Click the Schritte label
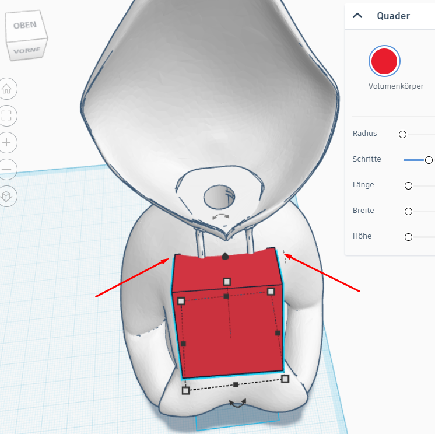This screenshot has width=435, height=434. pyautogui.click(x=366, y=159)
